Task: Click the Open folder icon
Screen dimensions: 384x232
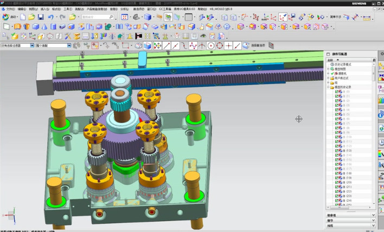Action: (31, 17)
